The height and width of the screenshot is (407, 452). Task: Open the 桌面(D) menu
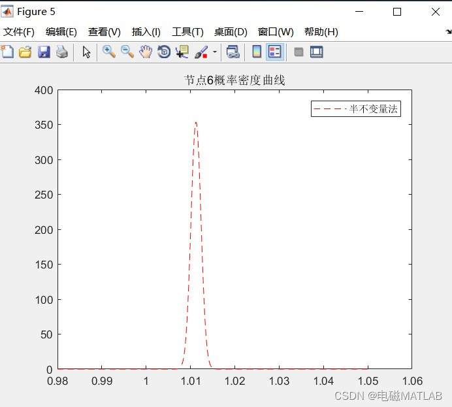click(231, 32)
